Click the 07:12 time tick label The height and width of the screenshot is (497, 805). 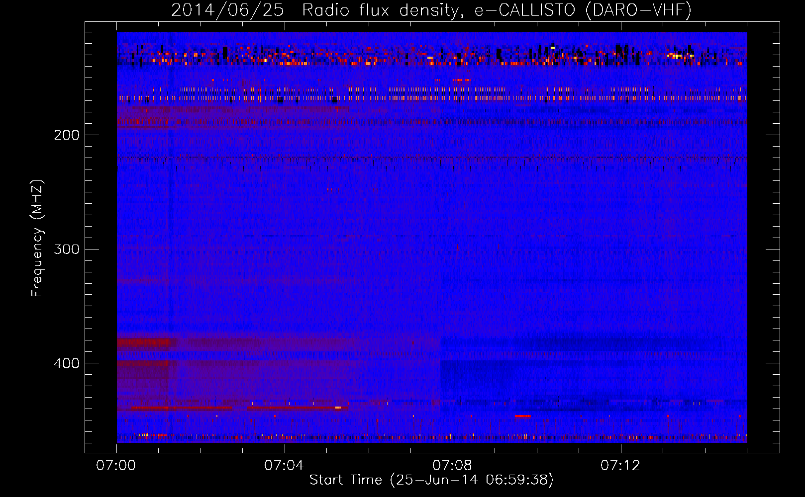[620, 466]
